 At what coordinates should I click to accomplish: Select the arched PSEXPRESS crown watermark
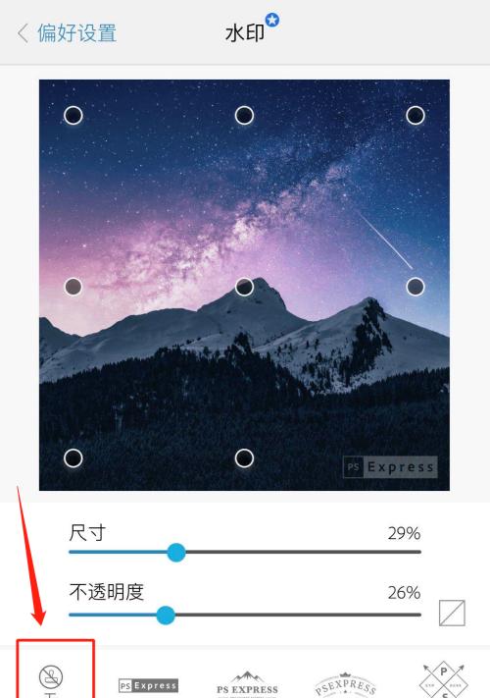(x=346, y=684)
